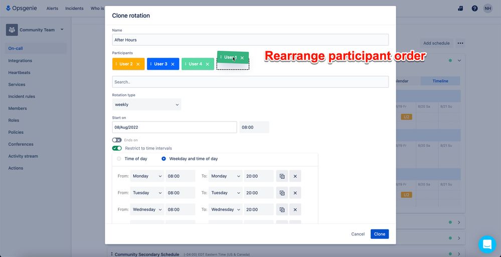Open the help question mark icon

[x=474, y=9]
